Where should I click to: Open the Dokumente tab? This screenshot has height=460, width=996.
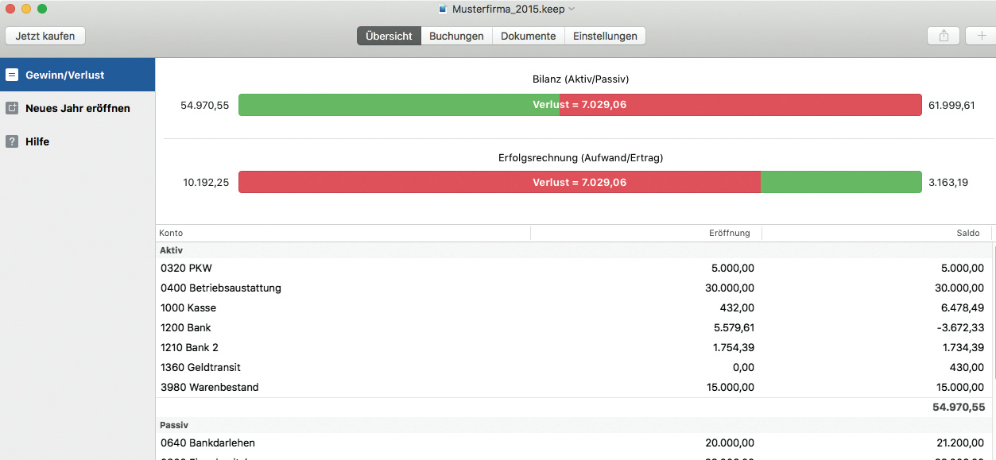(528, 36)
